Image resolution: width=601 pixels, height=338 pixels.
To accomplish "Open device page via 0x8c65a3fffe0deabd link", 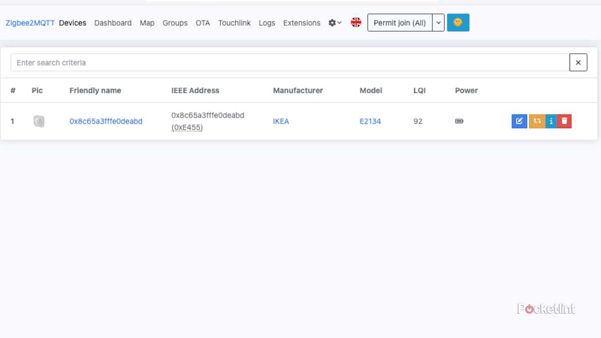I will tap(106, 121).
